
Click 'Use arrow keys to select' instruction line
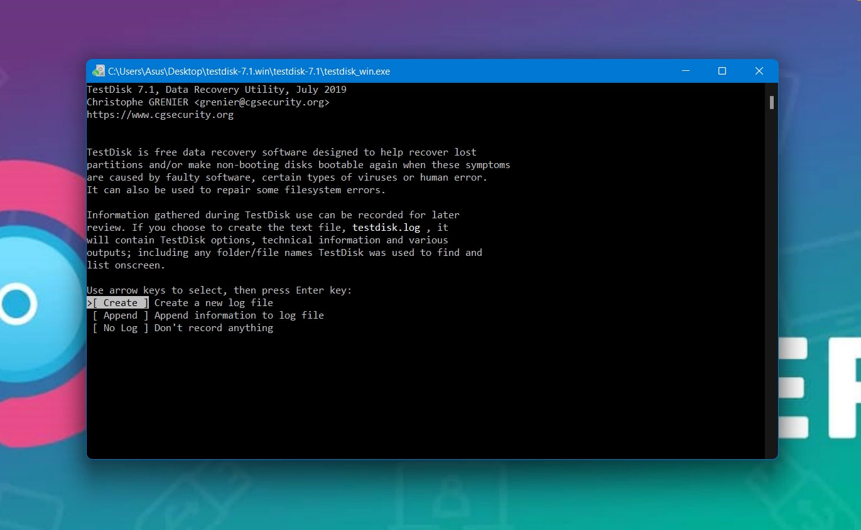tap(220, 290)
